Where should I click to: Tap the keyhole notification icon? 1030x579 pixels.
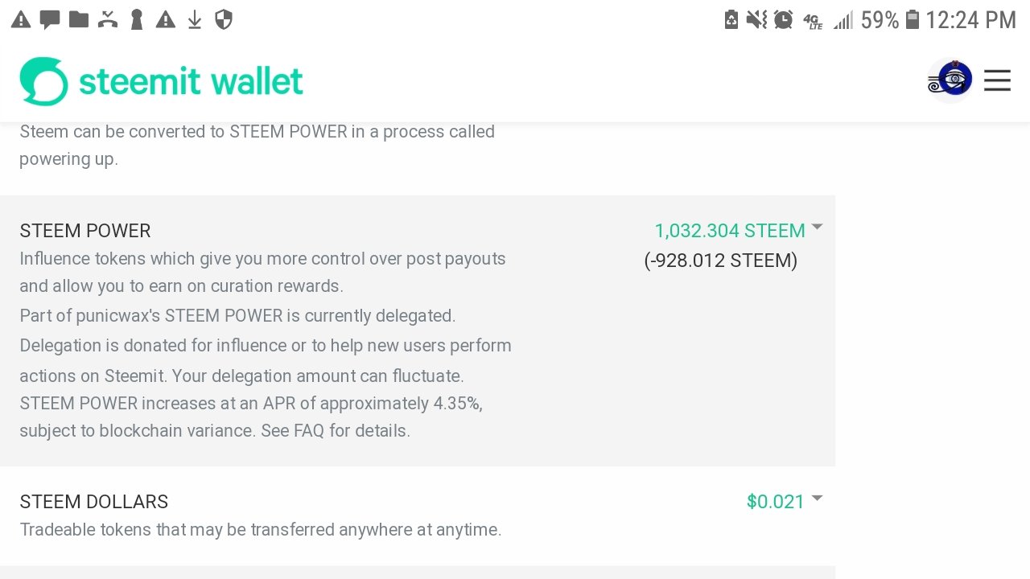137,20
